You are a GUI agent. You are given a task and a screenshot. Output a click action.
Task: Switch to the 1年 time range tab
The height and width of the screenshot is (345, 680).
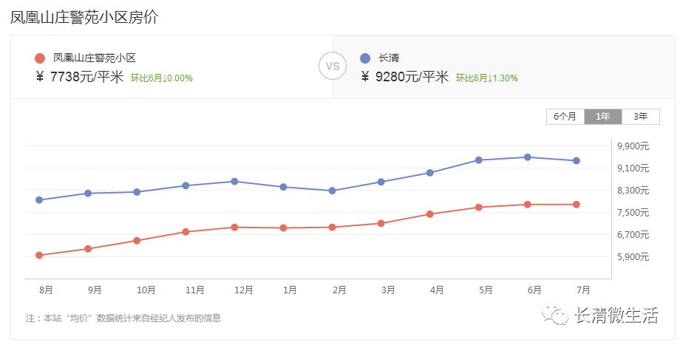[603, 117]
